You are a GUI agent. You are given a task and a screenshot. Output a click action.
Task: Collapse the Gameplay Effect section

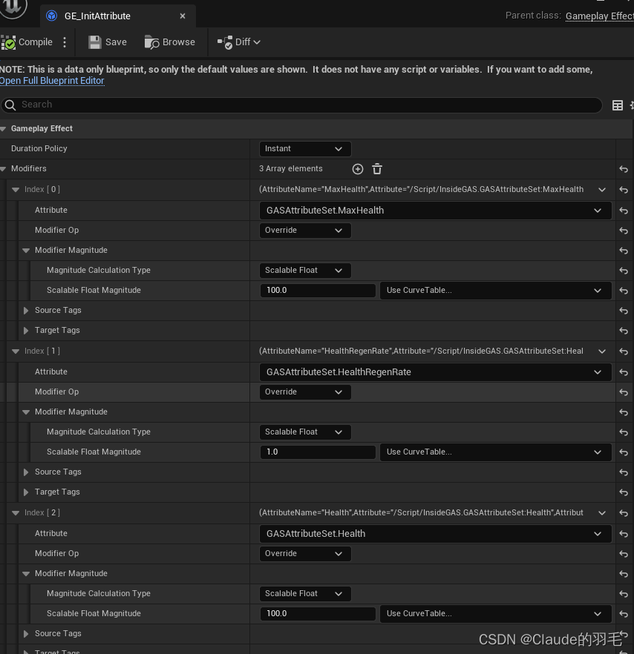coord(4,129)
